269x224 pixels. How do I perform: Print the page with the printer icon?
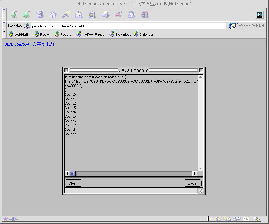tap(105, 15)
